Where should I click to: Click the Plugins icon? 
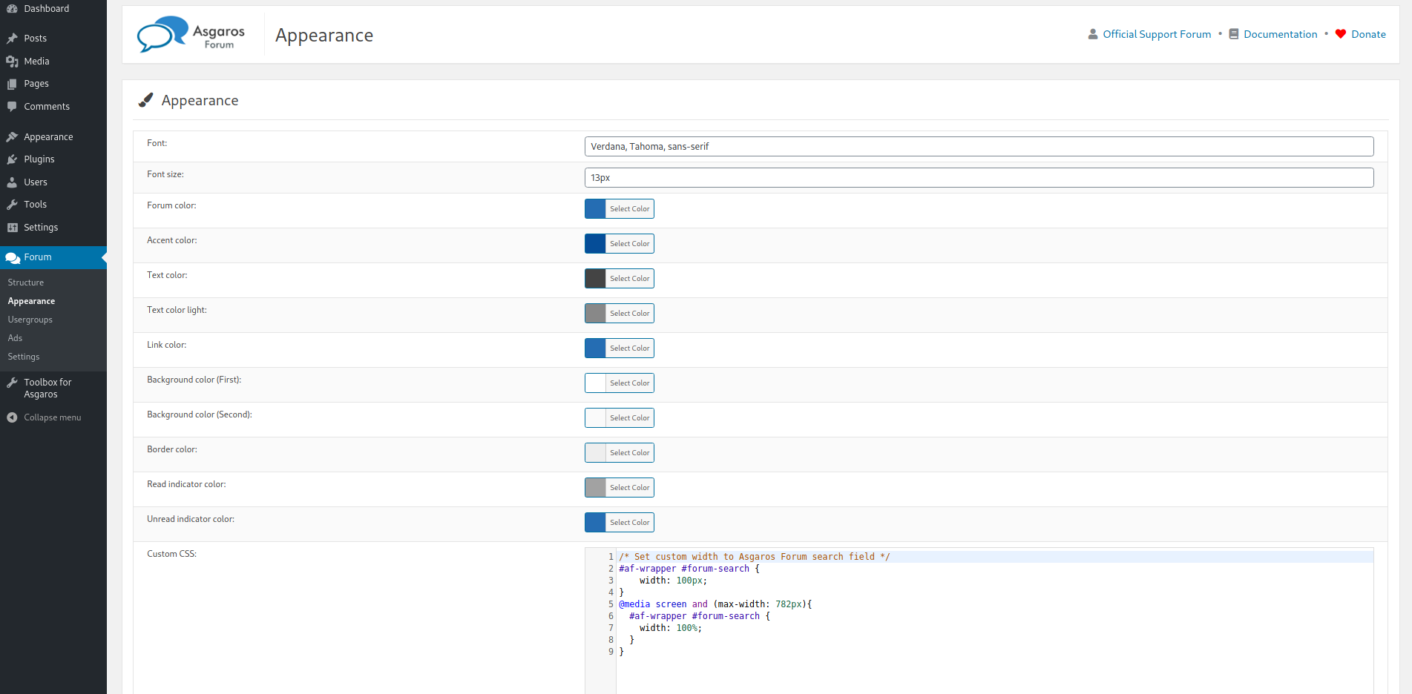click(x=13, y=159)
